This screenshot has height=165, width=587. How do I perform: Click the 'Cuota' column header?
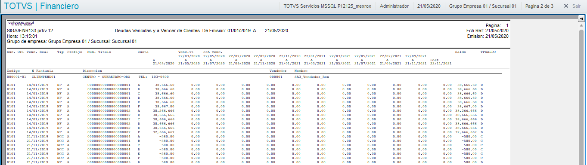point(143,52)
